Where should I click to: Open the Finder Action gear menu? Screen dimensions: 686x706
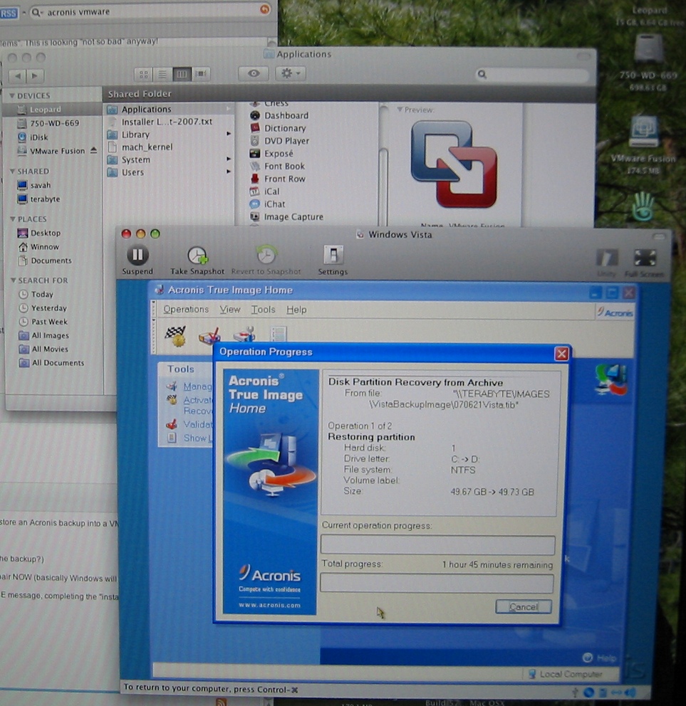[x=290, y=73]
